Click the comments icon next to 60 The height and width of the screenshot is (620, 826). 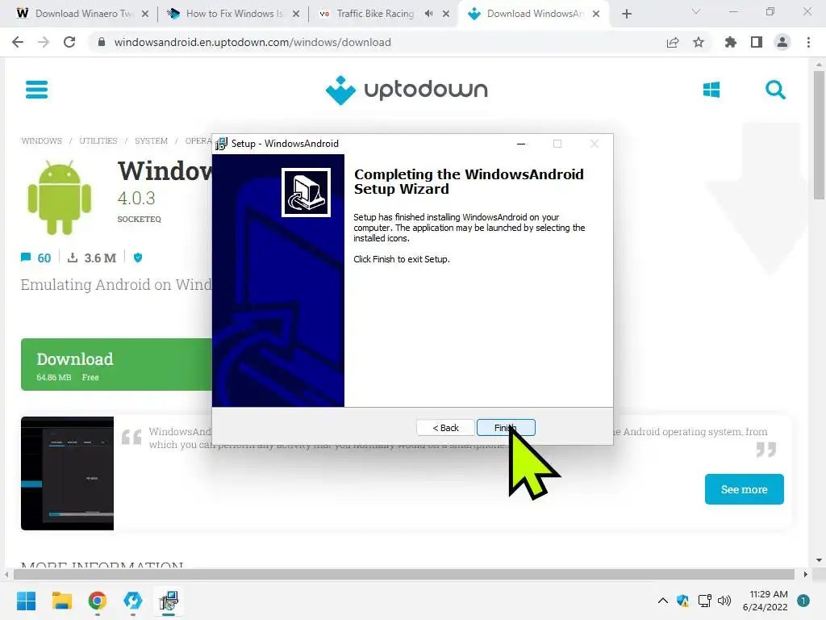click(25, 258)
